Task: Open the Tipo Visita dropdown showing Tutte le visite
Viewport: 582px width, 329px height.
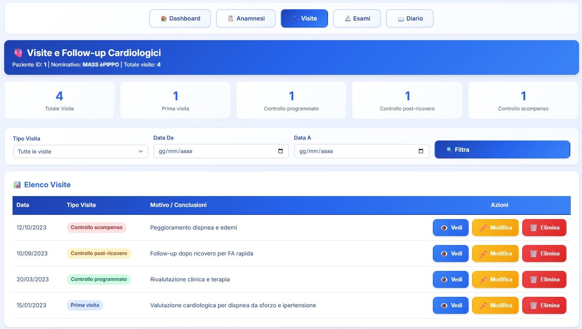Action: (x=80, y=151)
